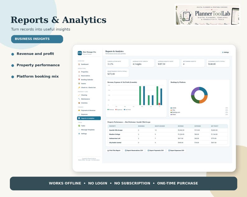The height and width of the screenshot is (197, 247).
Task: Click the Business Insights badge
Action: pos(37,39)
